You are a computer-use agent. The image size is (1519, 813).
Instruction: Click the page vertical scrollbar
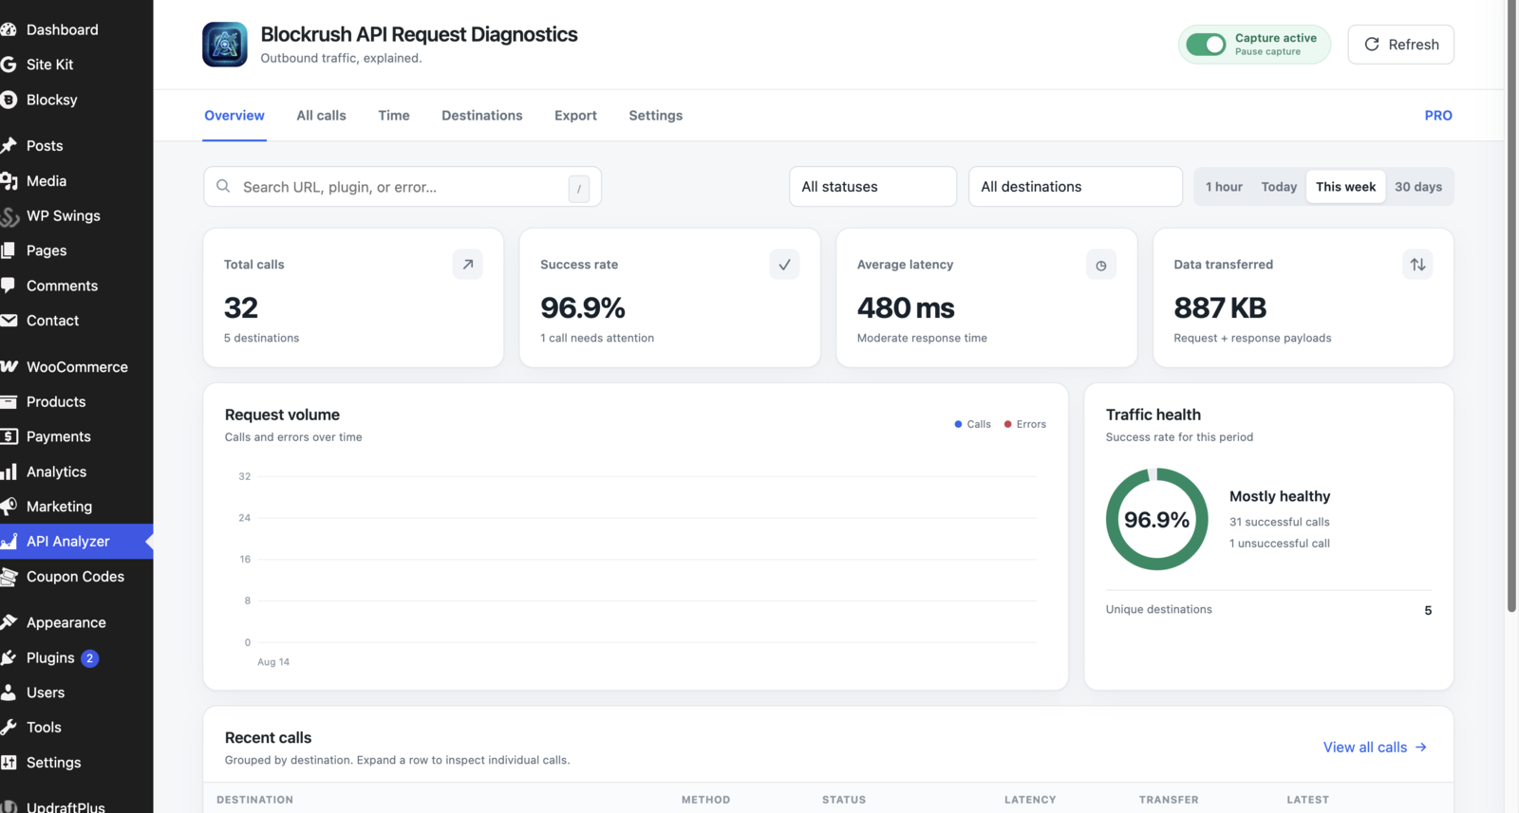(1511, 305)
